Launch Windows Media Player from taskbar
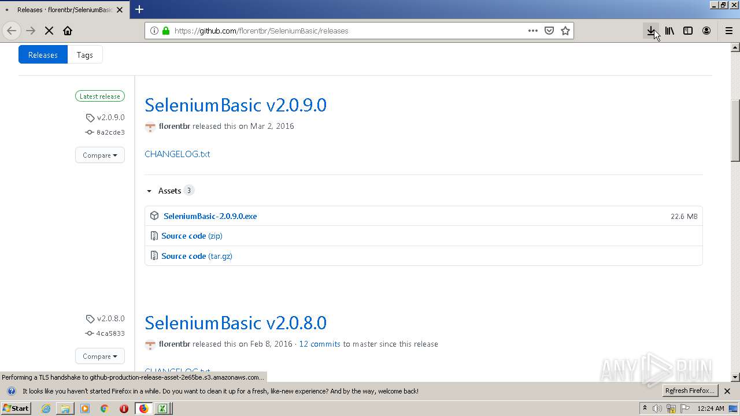740x416 pixels. pyautogui.click(x=85, y=408)
